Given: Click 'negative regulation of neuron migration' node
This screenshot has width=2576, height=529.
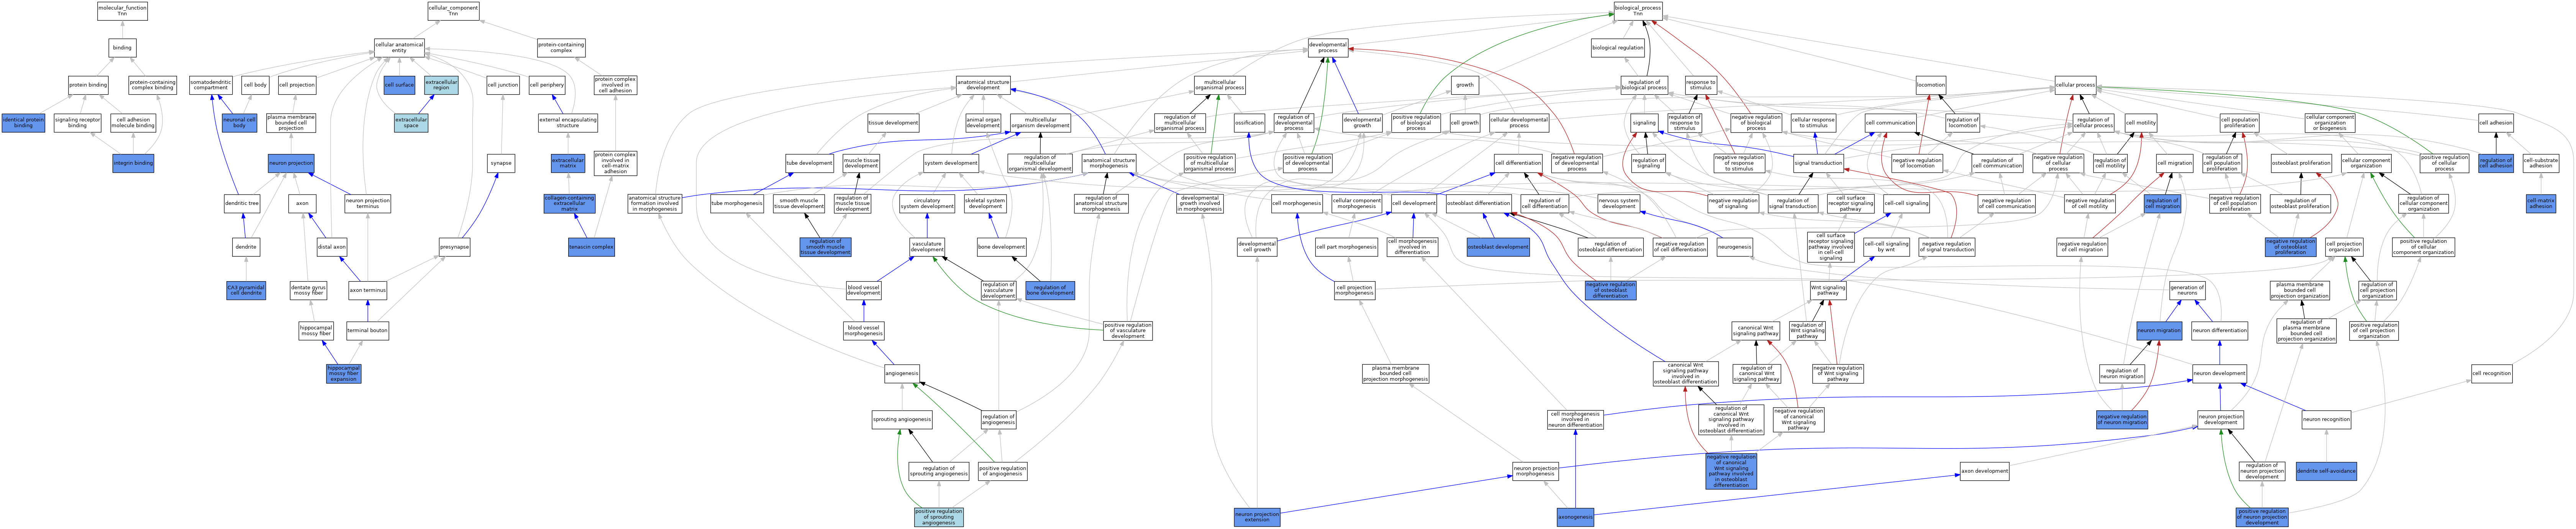Looking at the screenshot, I should [x=2122, y=420].
